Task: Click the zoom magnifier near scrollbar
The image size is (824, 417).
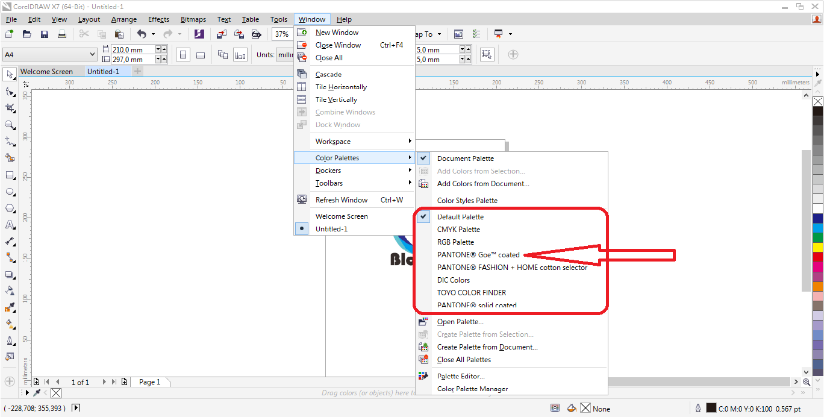Action: 806,382
